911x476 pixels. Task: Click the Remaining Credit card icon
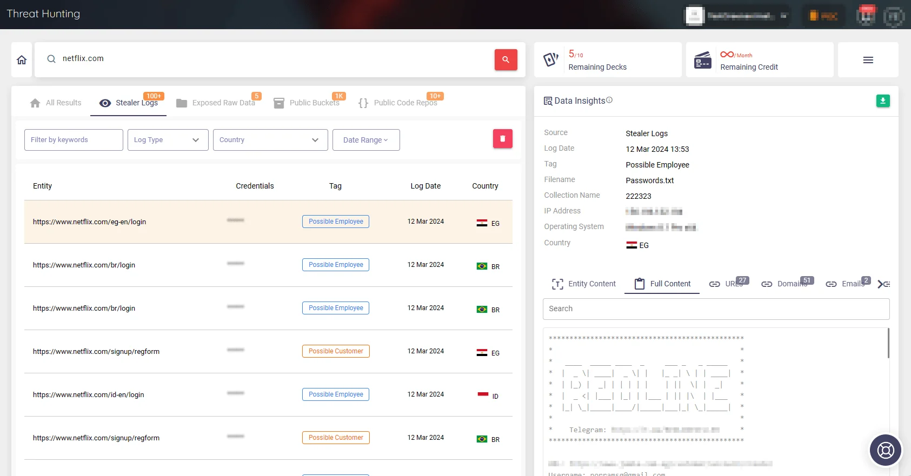coord(702,60)
